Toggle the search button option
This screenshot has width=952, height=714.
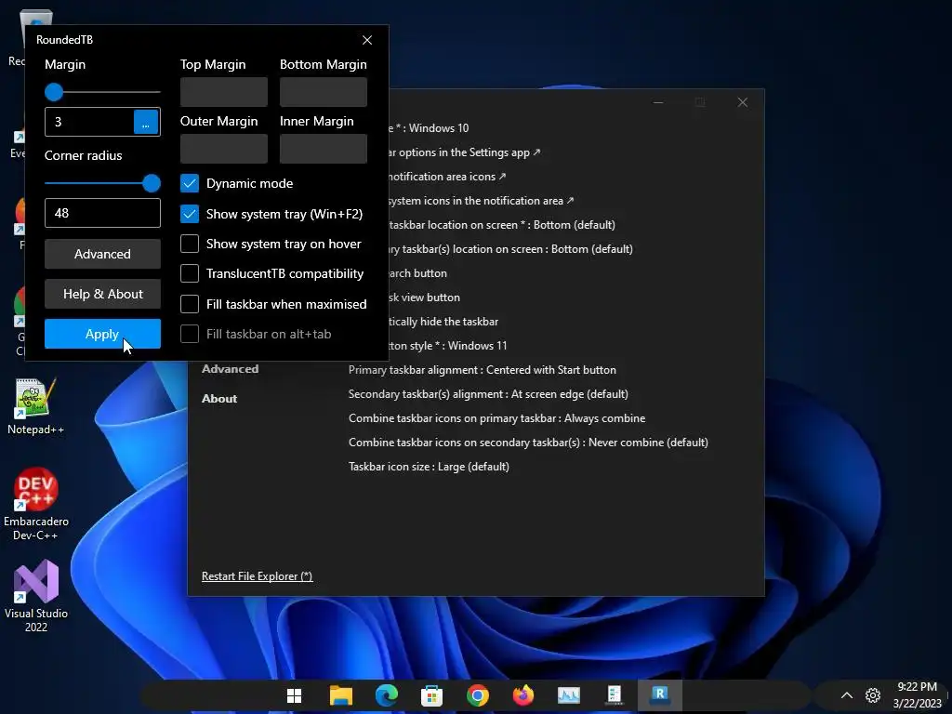tap(418, 273)
